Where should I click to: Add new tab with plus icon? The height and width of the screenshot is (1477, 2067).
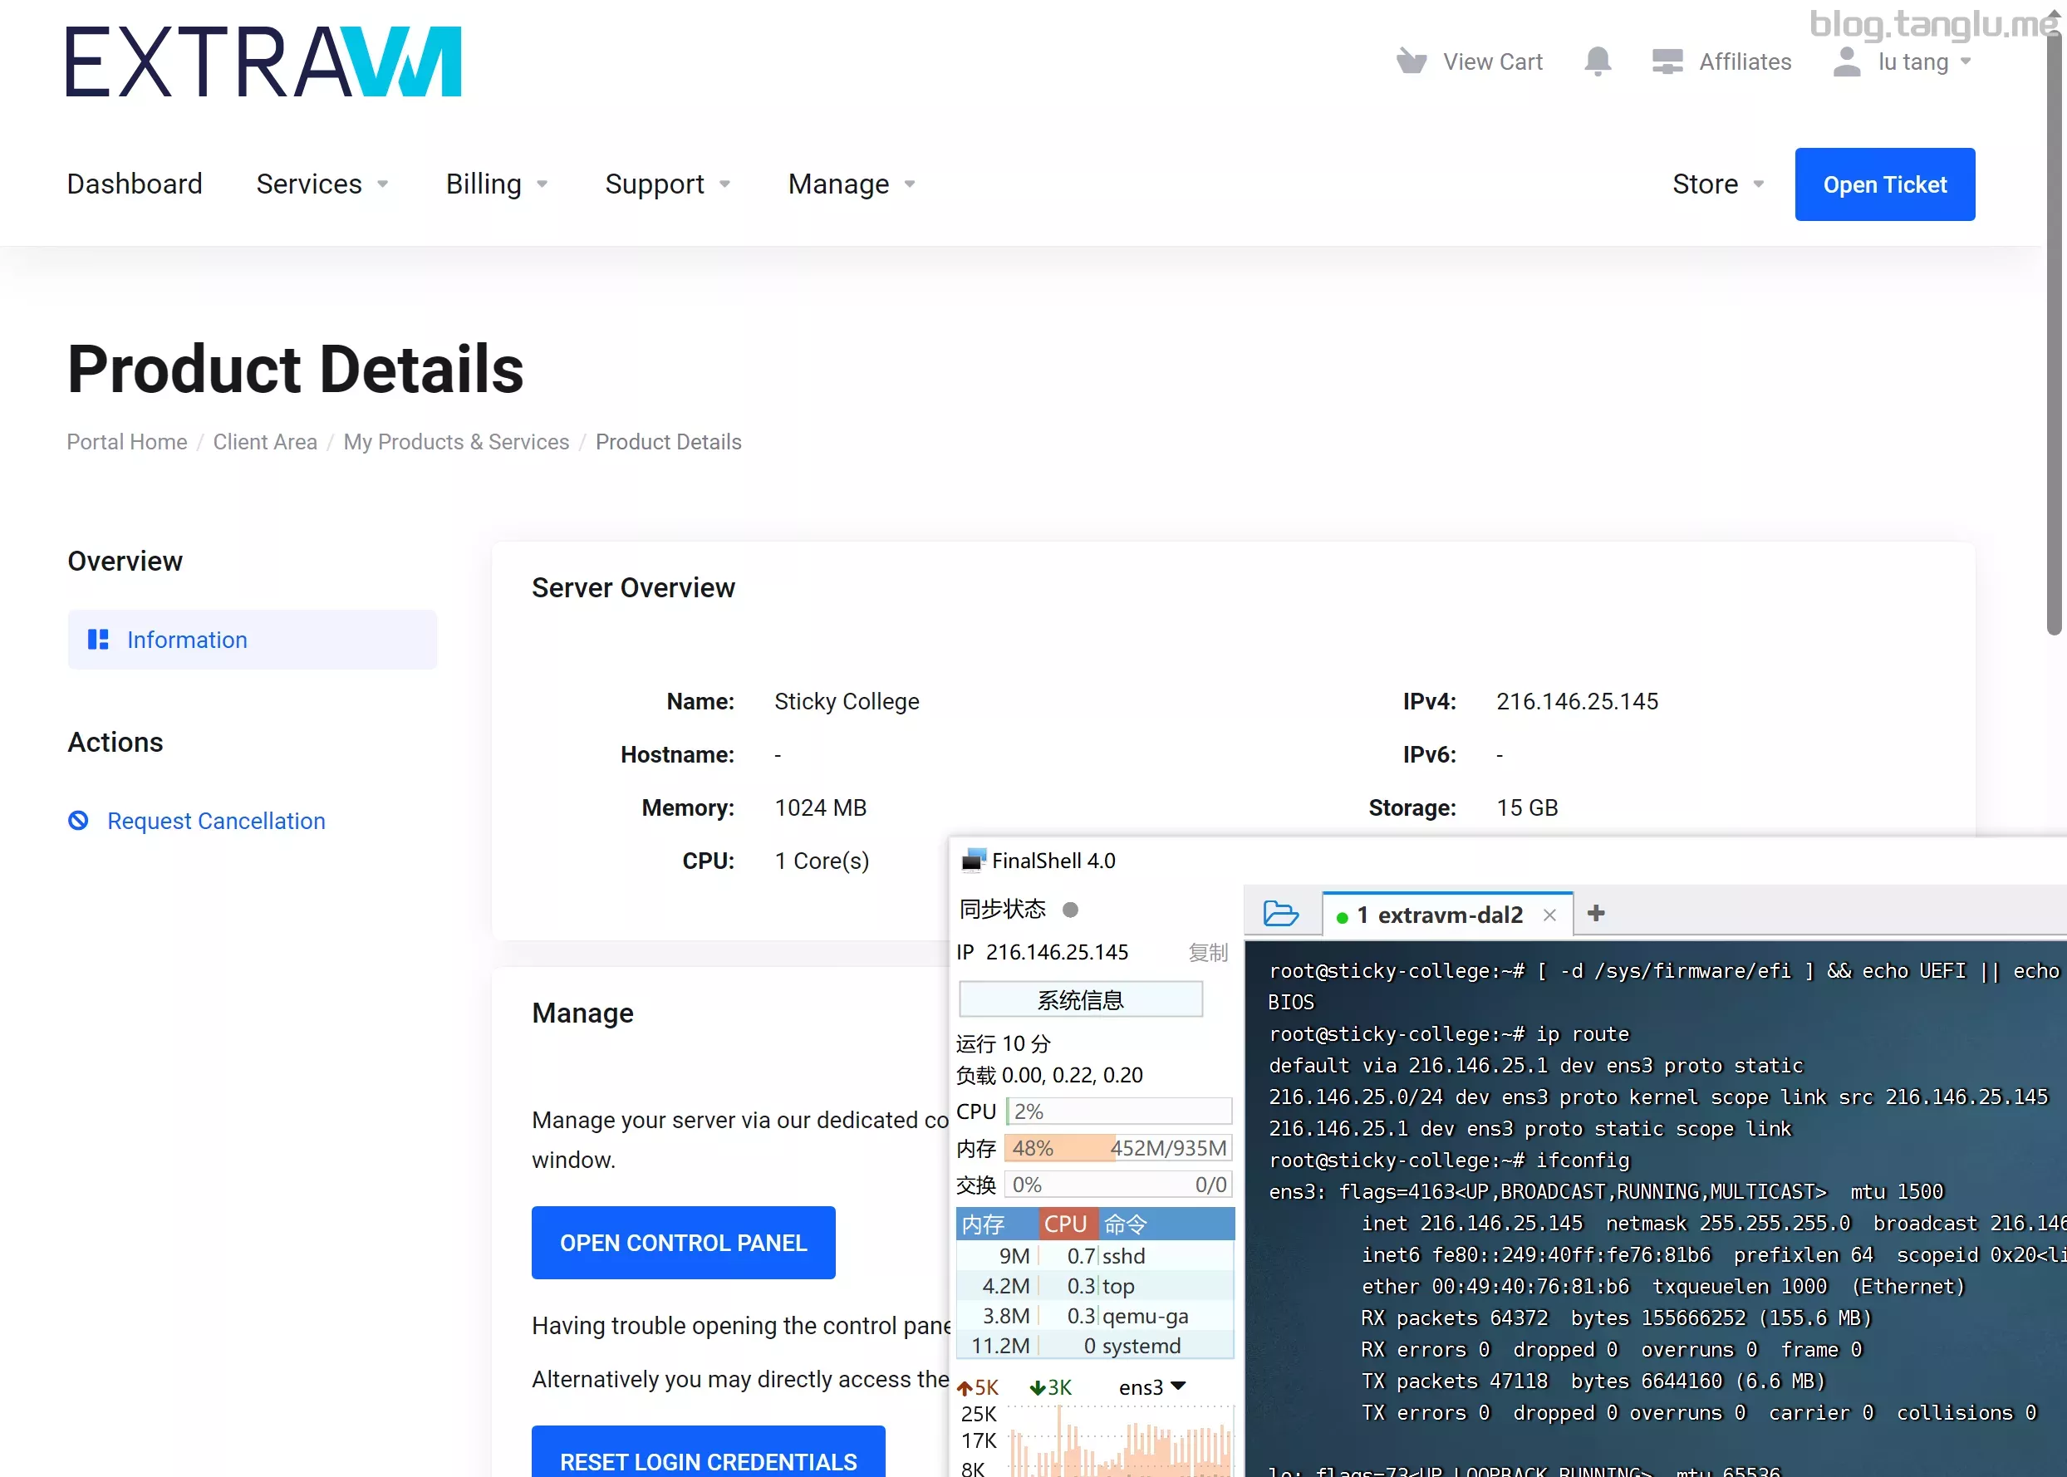click(x=1596, y=913)
